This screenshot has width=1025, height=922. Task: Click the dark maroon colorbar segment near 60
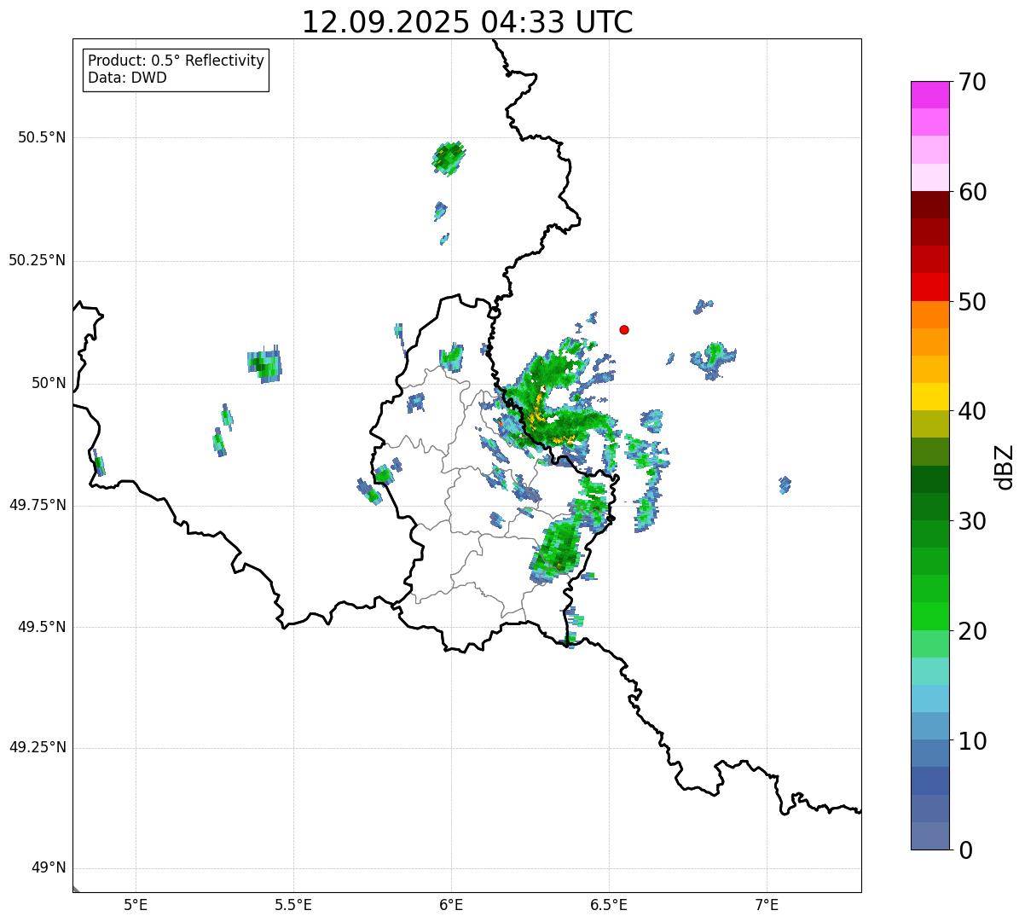(x=929, y=205)
